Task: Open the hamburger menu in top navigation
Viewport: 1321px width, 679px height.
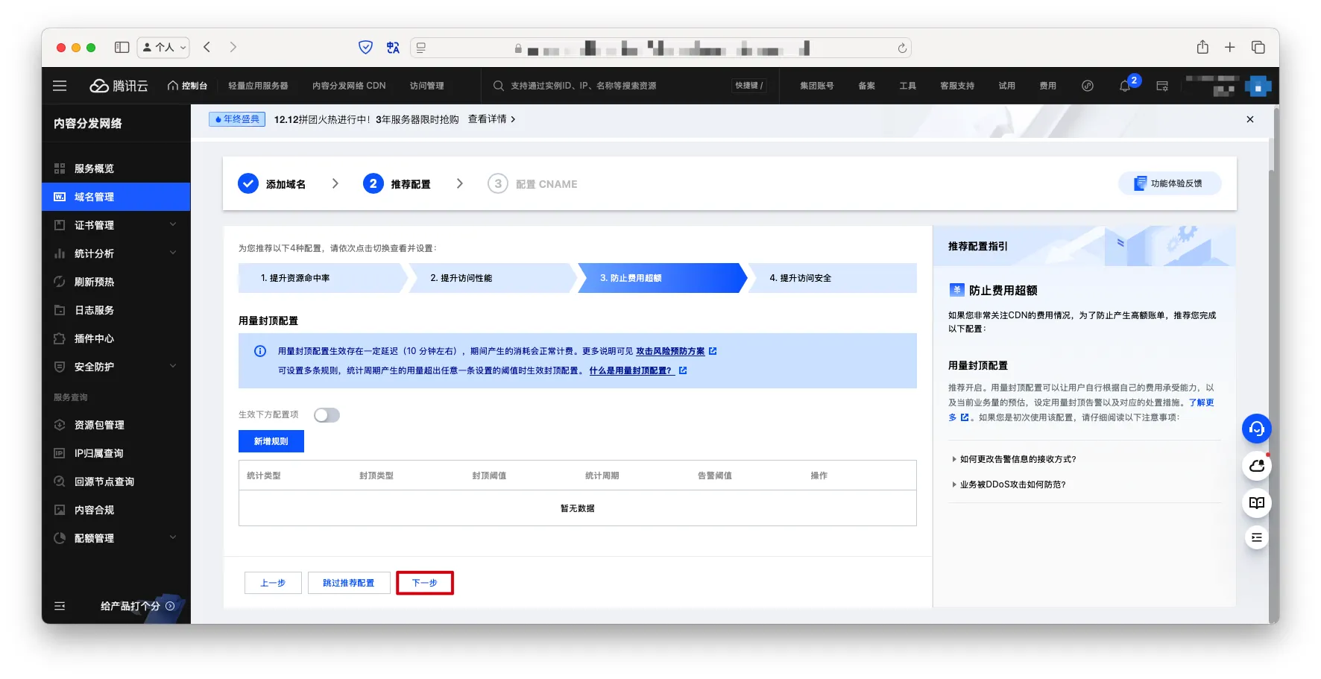Action: pyautogui.click(x=60, y=86)
